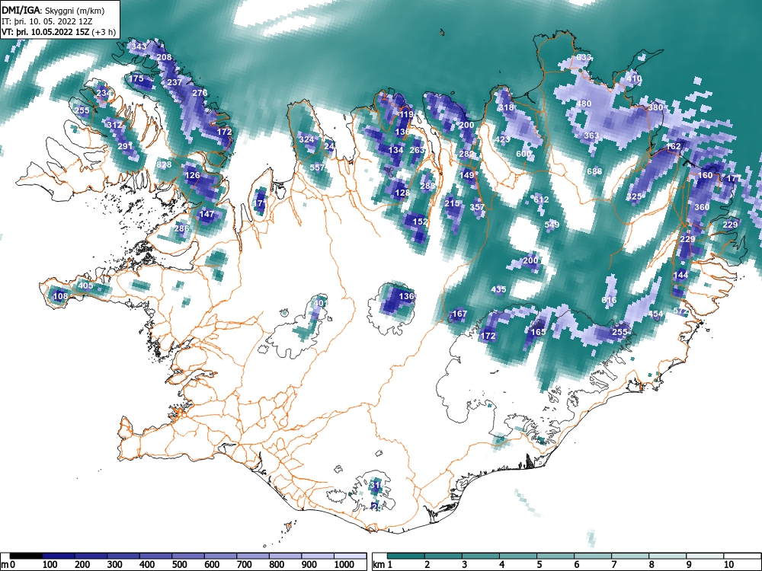Click the '263' visibility value
The width and height of the screenshot is (762, 571).
417,151
